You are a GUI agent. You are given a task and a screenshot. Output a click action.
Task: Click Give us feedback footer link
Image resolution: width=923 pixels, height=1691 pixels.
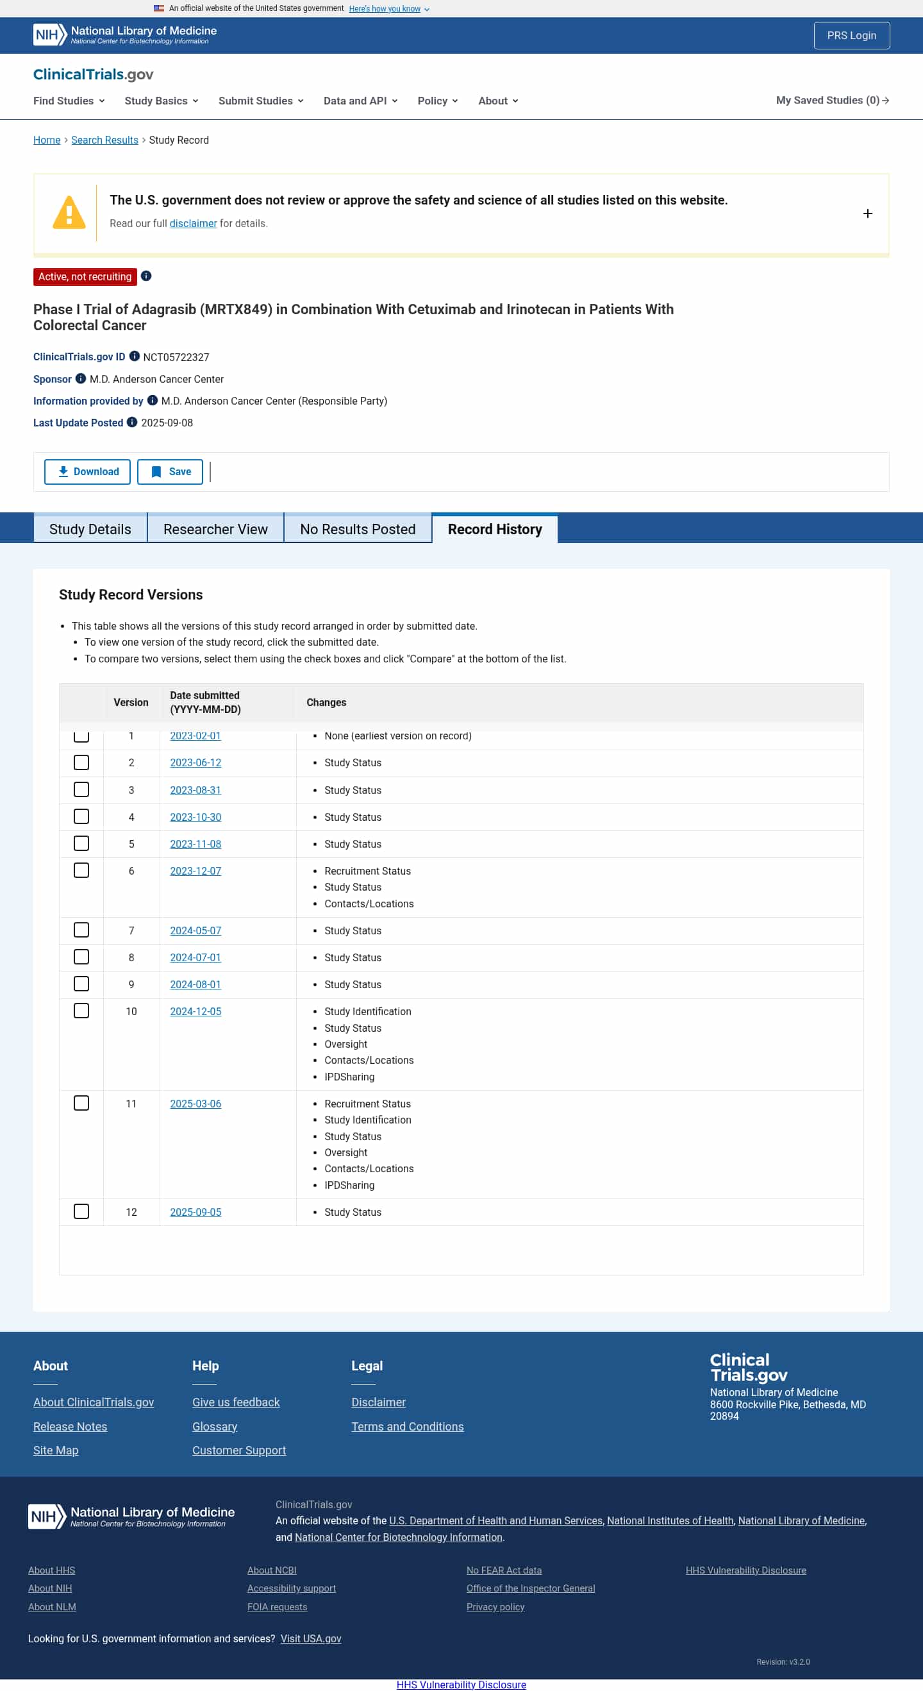236,1402
